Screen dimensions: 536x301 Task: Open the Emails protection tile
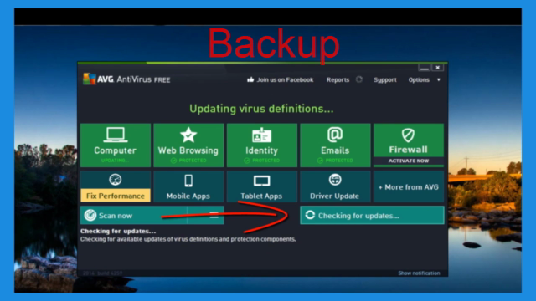[335, 145]
